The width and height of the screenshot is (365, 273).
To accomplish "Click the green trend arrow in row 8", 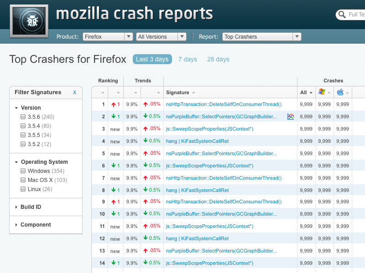I will point(146,190).
